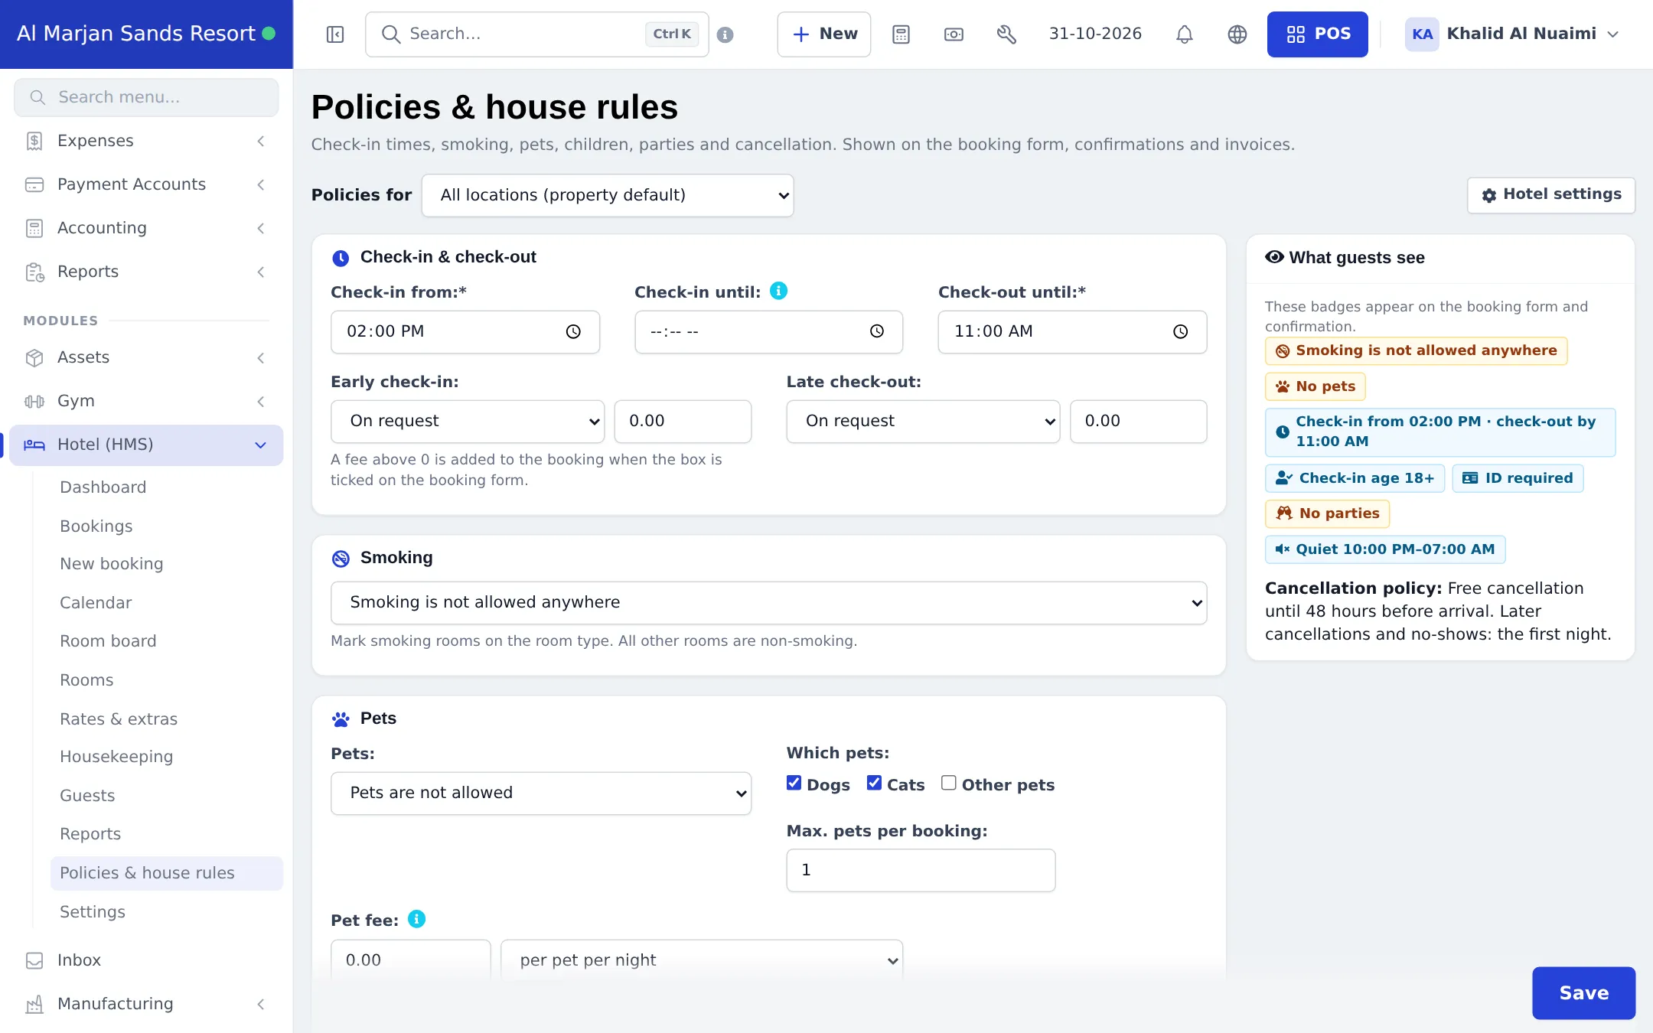Open the Calendar menu item
1653x1033 pixels.
[96, 603]
